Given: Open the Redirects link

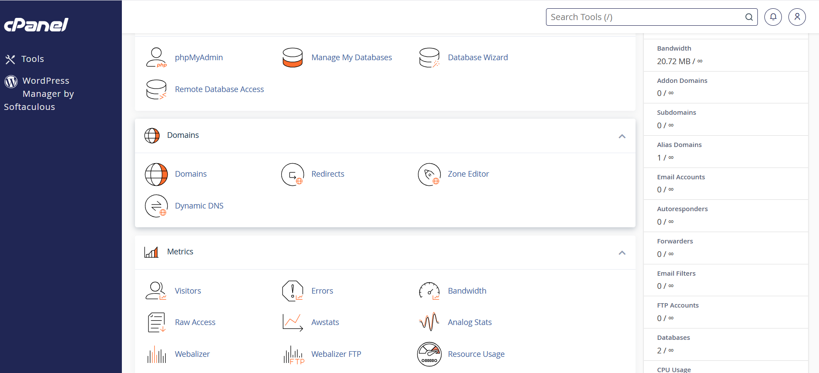Looking at the screenshot, I should (328, 174).
